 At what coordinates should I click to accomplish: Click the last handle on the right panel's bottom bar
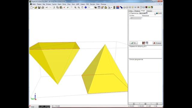[x=157, y=104]
